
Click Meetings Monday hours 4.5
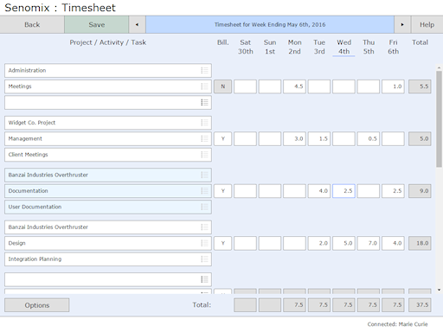tap(294, 86)
